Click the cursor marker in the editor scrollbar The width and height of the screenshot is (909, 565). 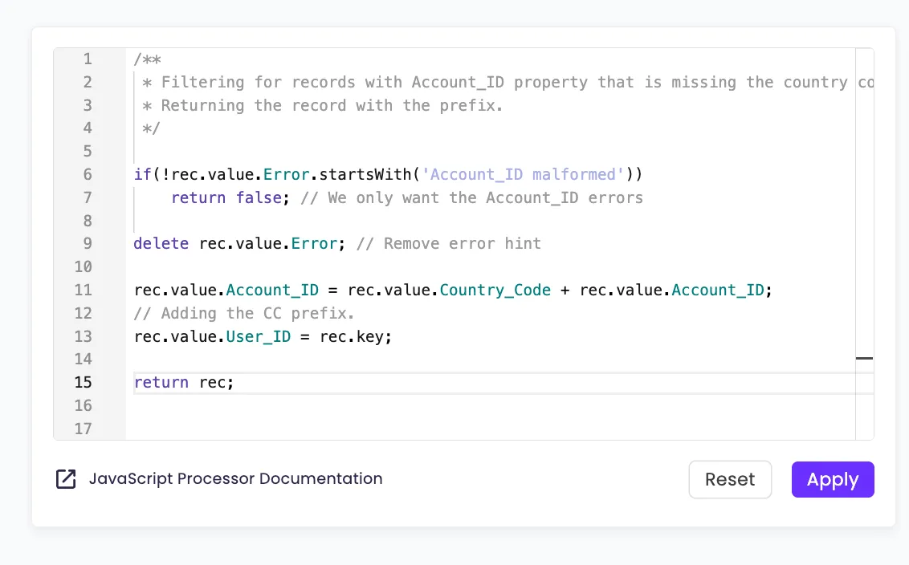(x=864, y=359)
